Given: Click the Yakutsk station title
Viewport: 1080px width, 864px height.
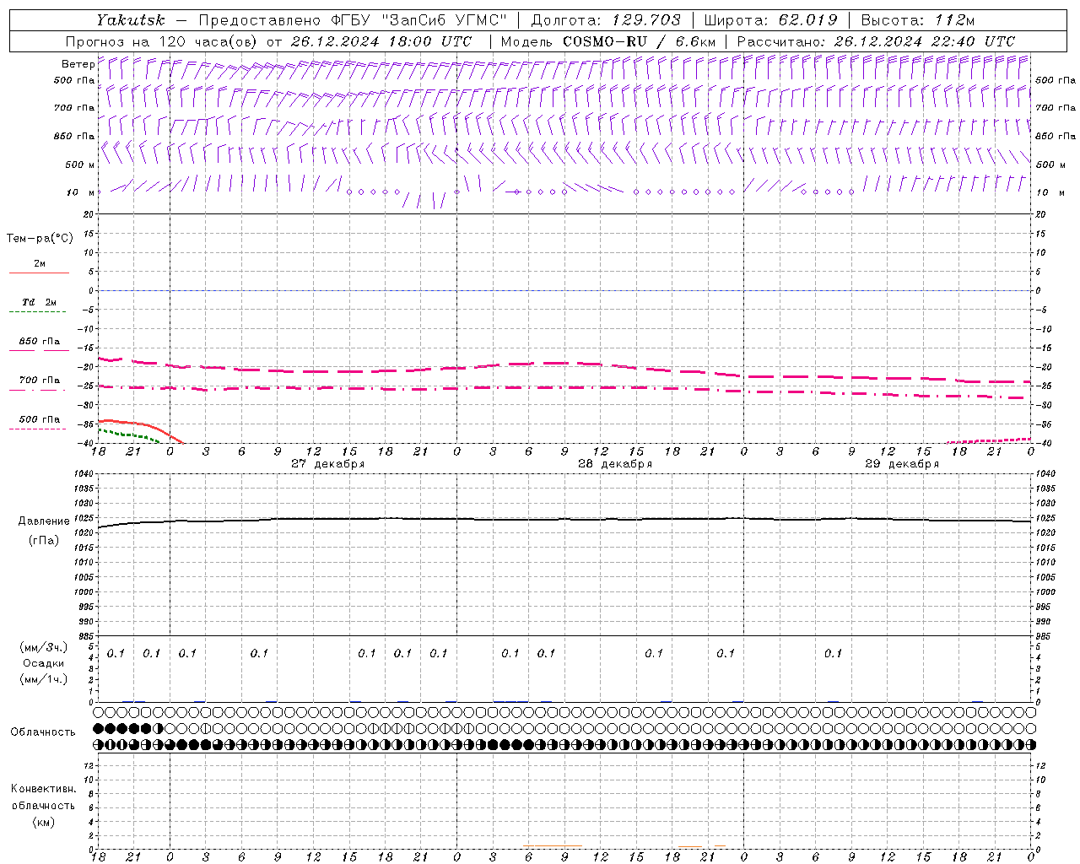Looking at the screenshot, I should 130,20.
